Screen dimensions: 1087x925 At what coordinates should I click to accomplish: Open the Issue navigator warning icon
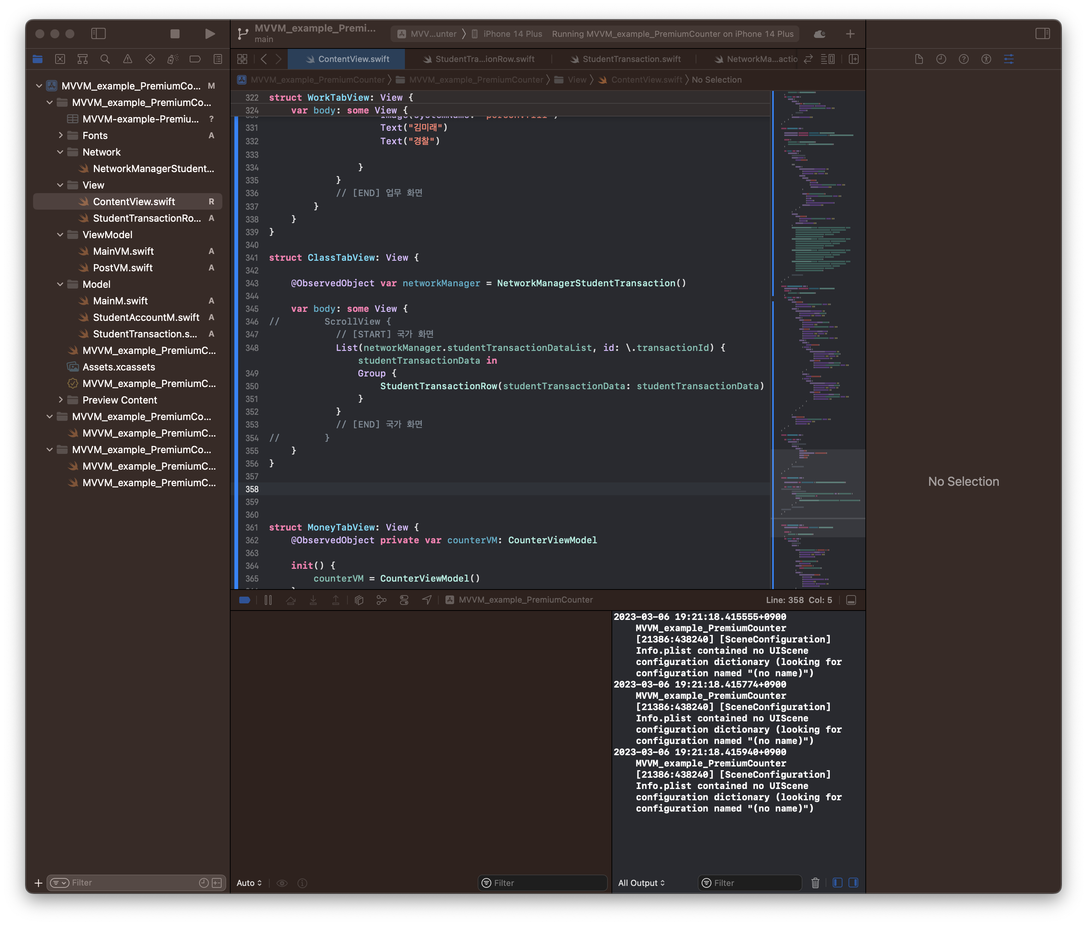click(127, 59)
